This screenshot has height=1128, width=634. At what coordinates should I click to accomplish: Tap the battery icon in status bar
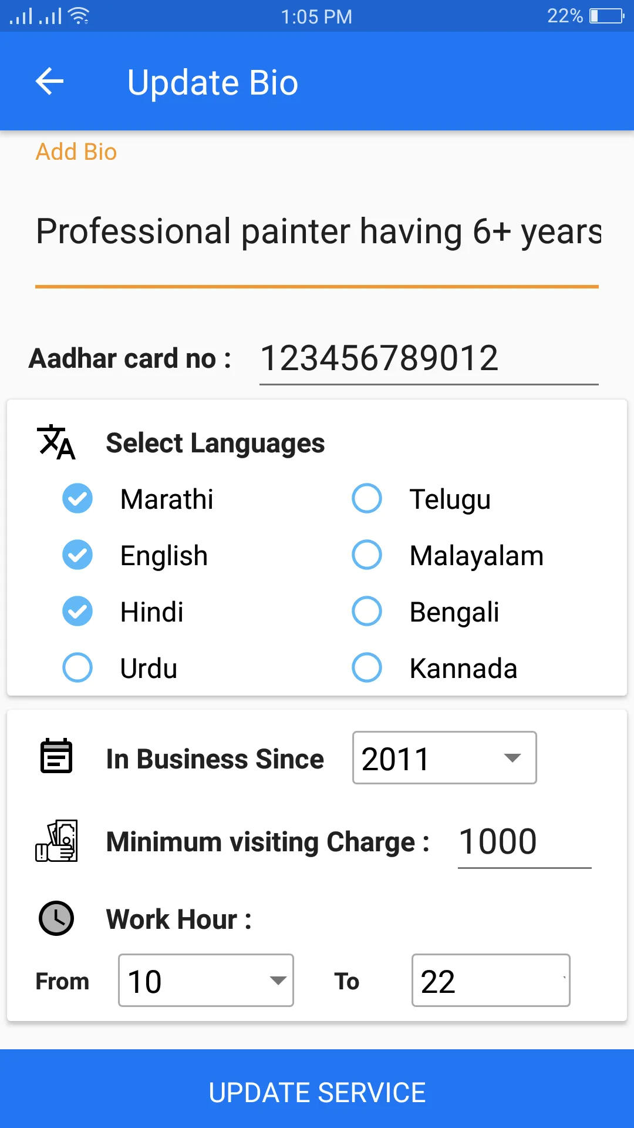tap(606, 16)
